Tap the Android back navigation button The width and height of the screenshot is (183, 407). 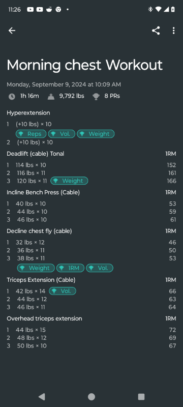click(x=42, y=397)
